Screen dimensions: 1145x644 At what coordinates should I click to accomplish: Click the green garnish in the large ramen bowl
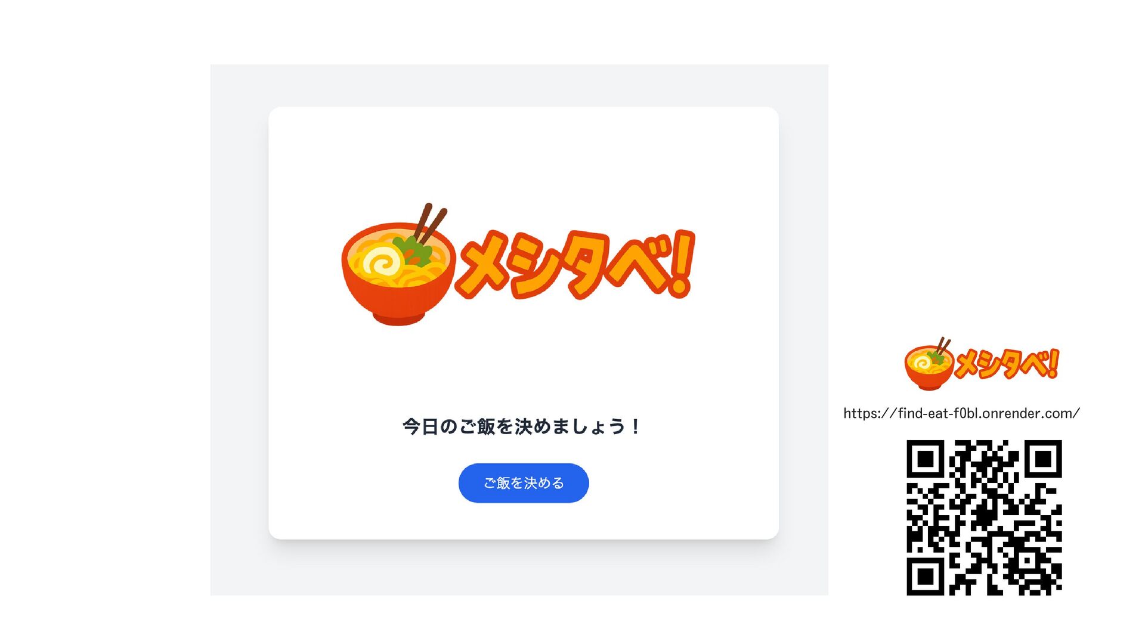[413, 250]
